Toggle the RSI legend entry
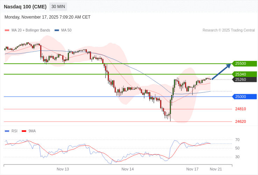Image resolution: width=258 pixels, height=175 pixels. 14,131
